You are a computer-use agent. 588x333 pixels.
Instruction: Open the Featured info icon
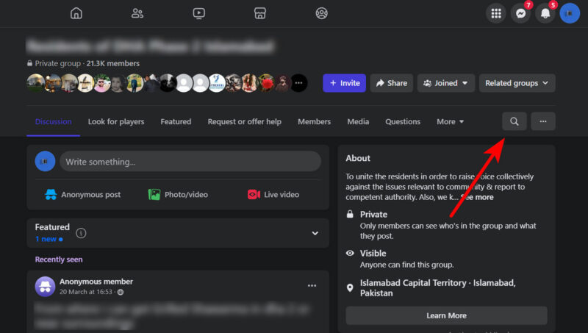[81, 233]
